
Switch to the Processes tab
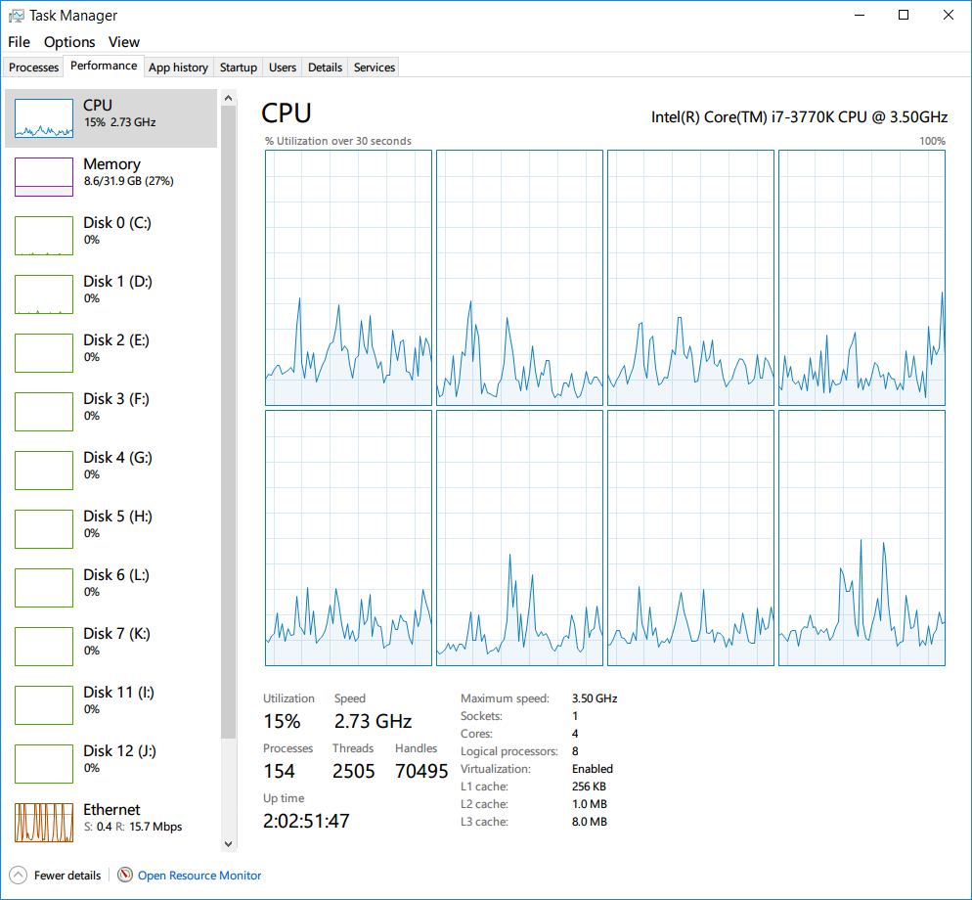tap(33, 67)
